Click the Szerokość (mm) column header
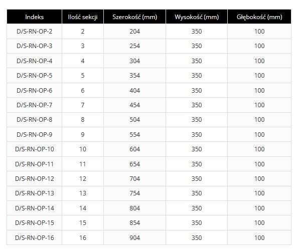The width and height of the screenshot is (297, 249). [134, 17]
